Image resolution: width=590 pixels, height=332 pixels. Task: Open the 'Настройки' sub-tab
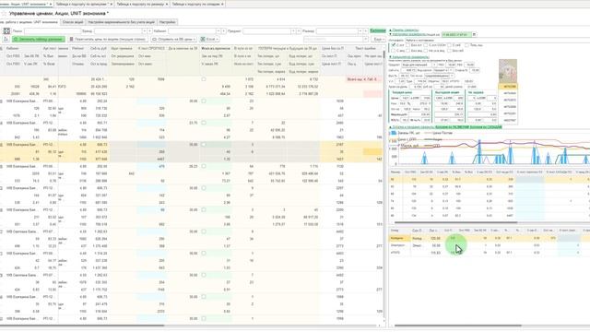click(168, 22)
